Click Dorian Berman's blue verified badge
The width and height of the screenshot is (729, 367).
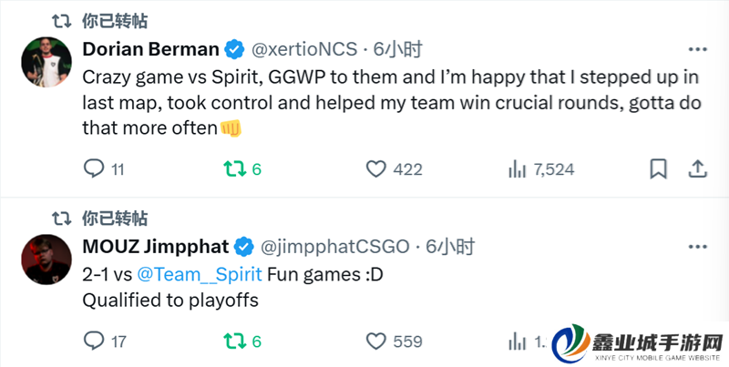click(235, 48)
